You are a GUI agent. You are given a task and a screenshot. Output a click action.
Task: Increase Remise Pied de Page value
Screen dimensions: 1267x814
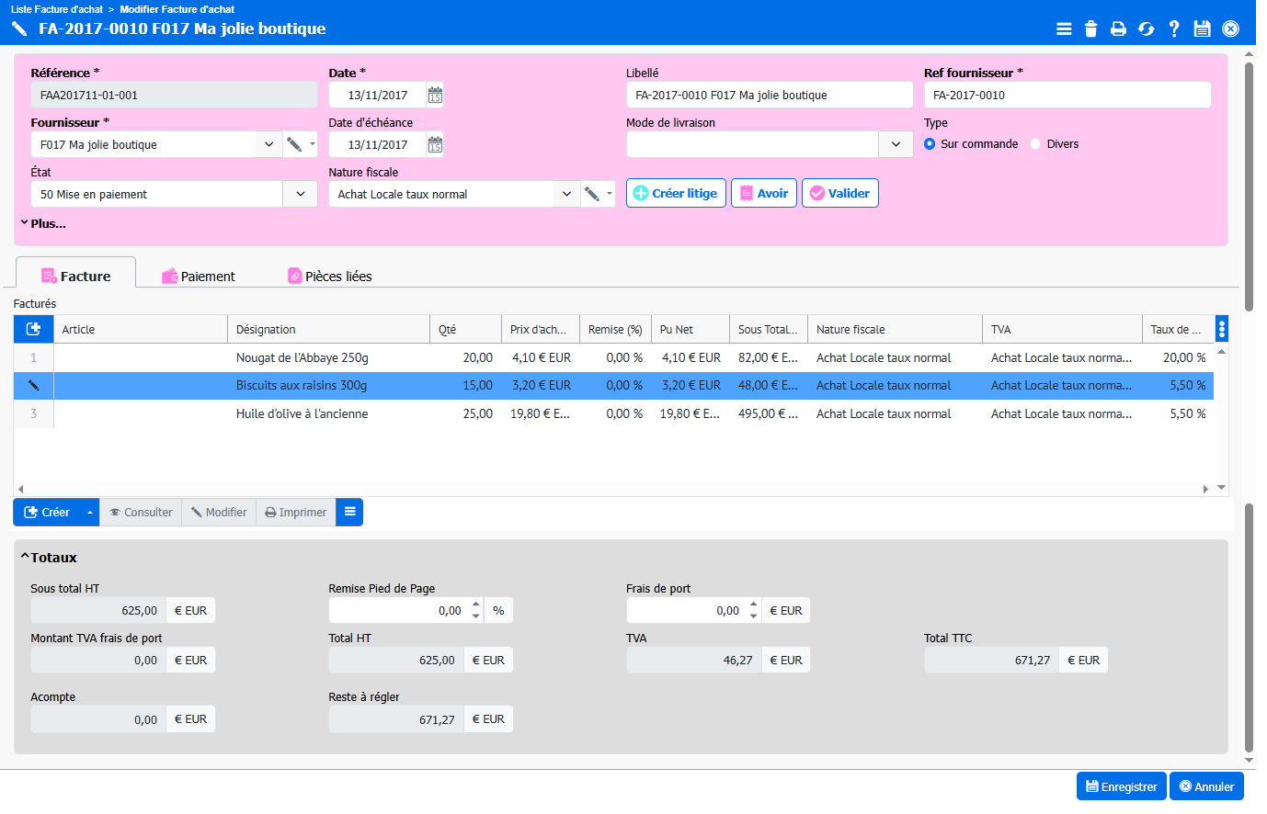[x=475, y=605]
